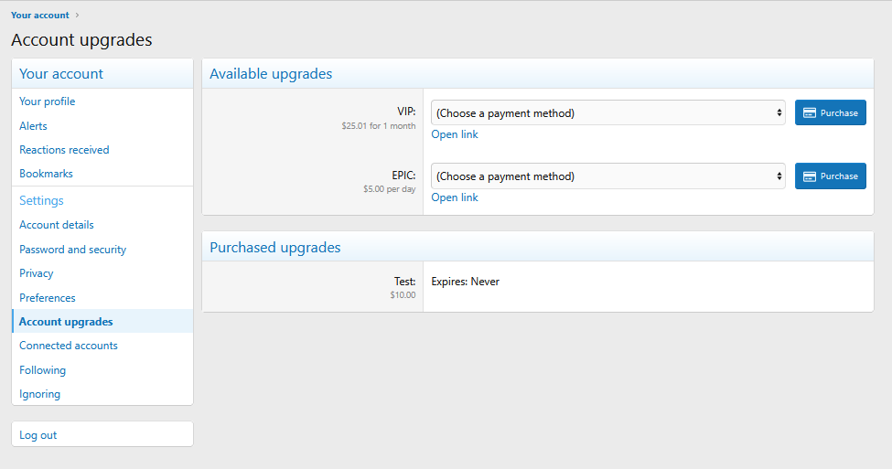The height and width of the screenshot is (469, 892).
Task: Select the Privacy settings item
Action: point(37,273)
